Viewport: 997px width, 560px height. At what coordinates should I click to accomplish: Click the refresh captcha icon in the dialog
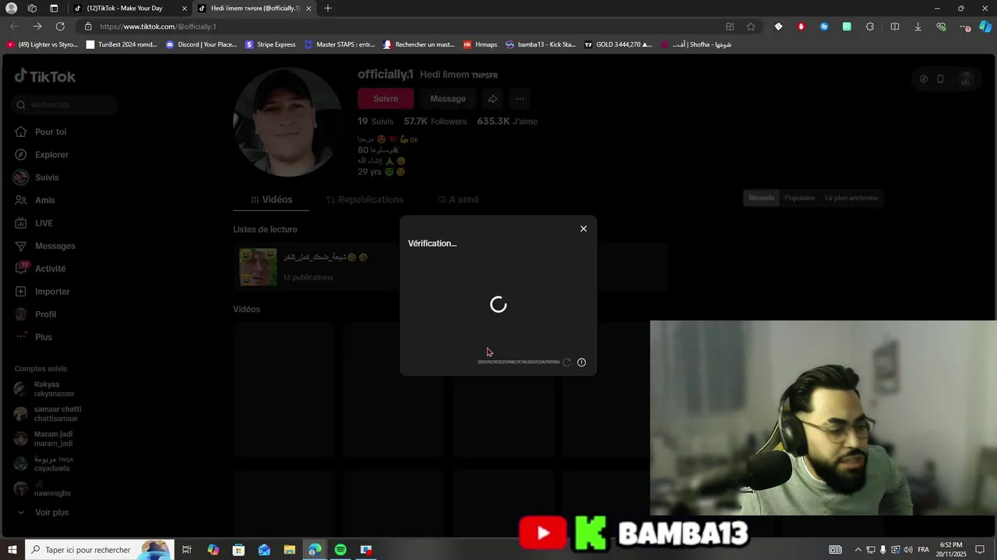567,362
